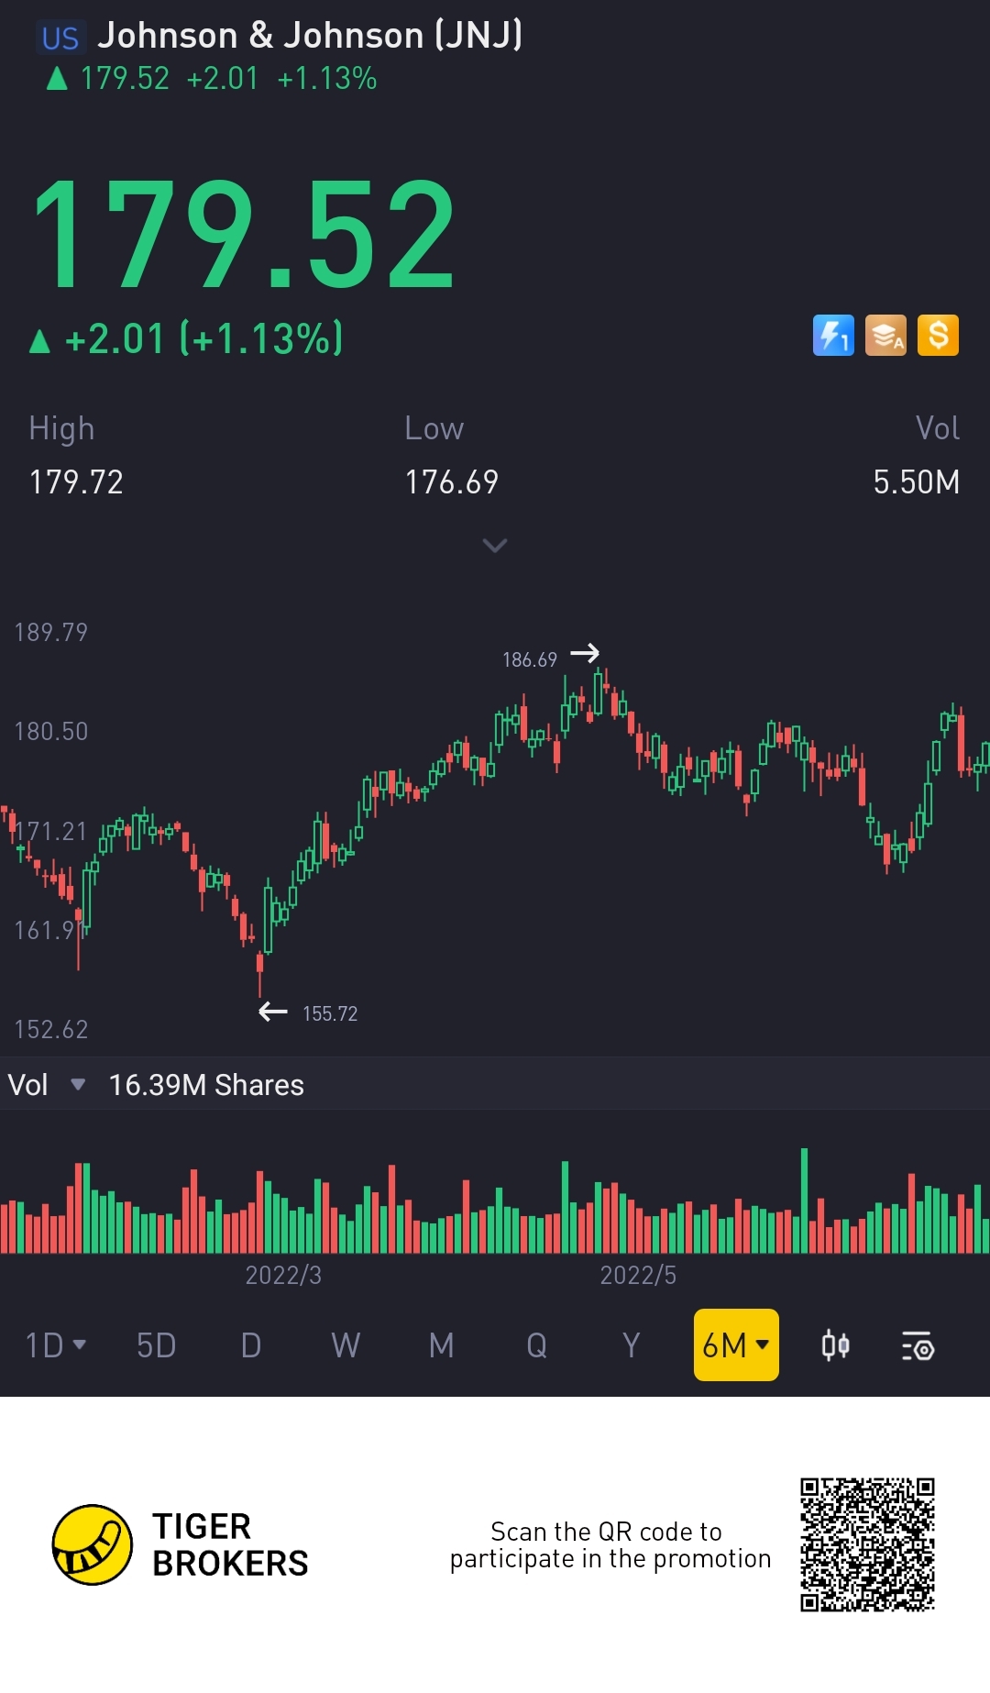990x1693 pixels.
Task: Open the Vol indicator dropdown
Action: pyautogui.click(x=47, y=1085)
